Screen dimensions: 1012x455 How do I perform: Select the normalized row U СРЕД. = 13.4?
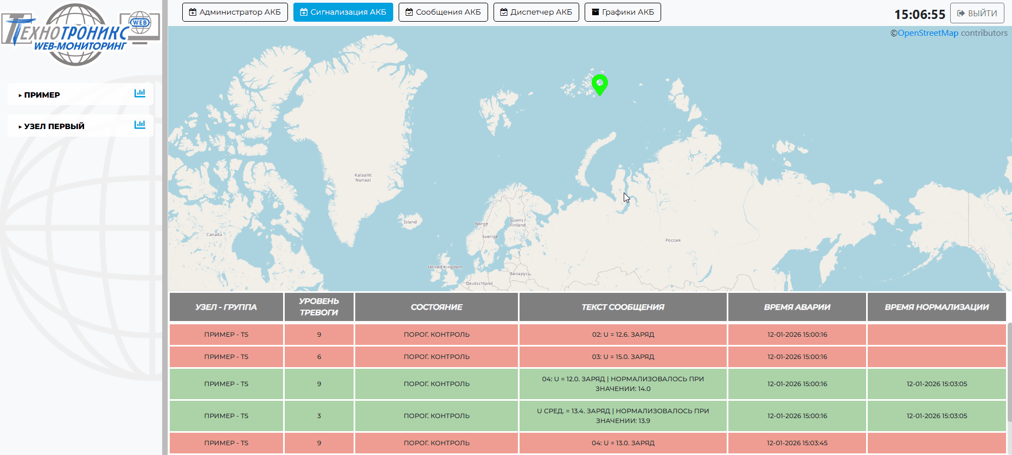(x=623, y=416)
